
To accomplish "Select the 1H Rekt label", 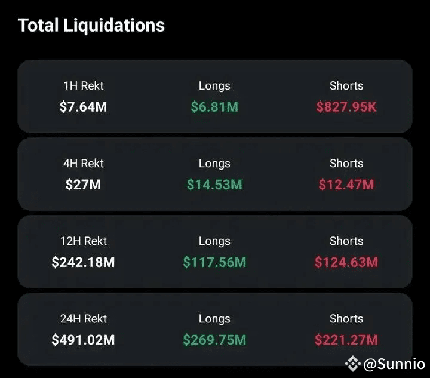I will [84, 86].
